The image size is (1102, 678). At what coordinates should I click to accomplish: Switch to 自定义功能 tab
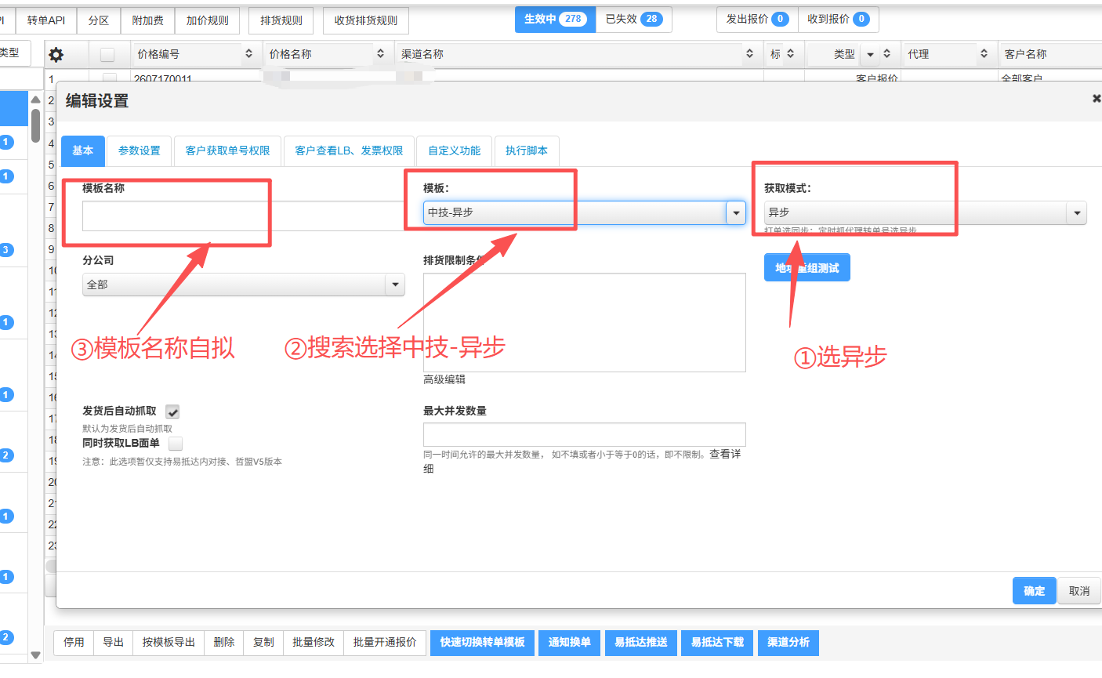coord(455,150)
